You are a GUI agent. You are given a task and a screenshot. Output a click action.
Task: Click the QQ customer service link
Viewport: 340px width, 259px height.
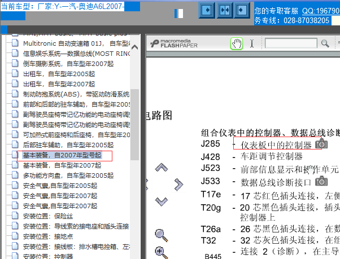[x=321, y=11]
